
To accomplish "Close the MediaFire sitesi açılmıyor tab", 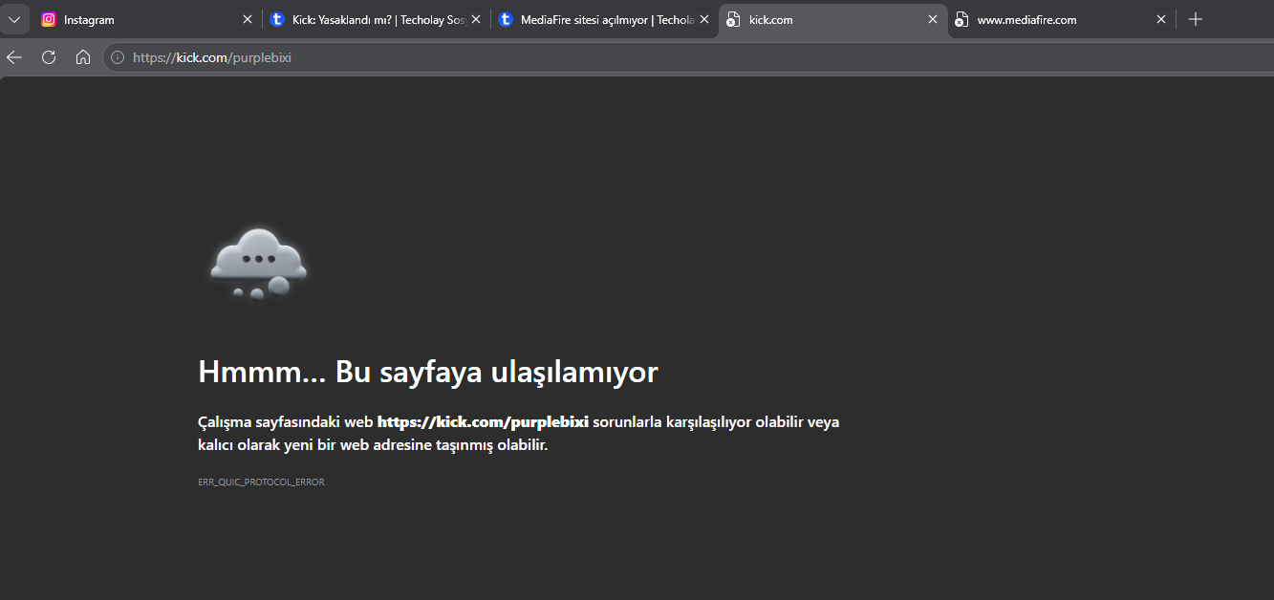I will 704,19.
